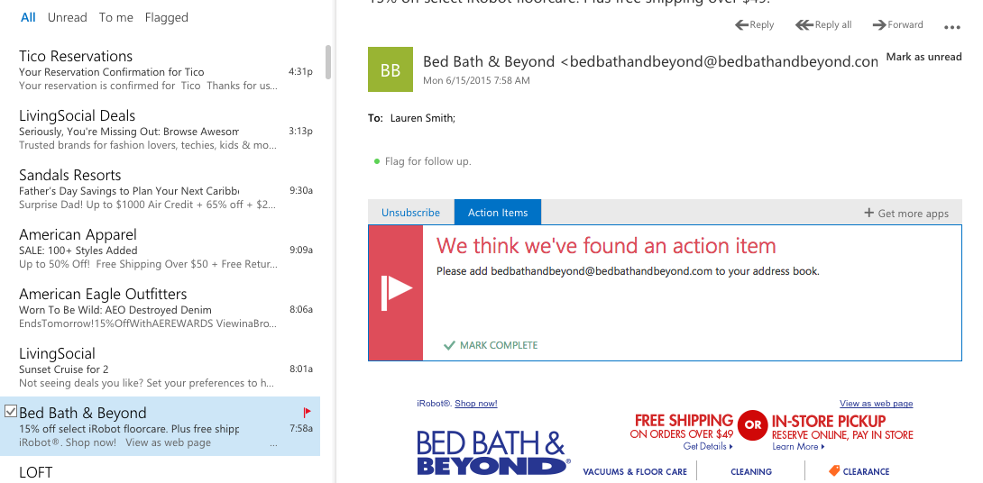Screen dimensions: 983x483
Task: Click the green follow-up dot
Action: tap(377, 161)
